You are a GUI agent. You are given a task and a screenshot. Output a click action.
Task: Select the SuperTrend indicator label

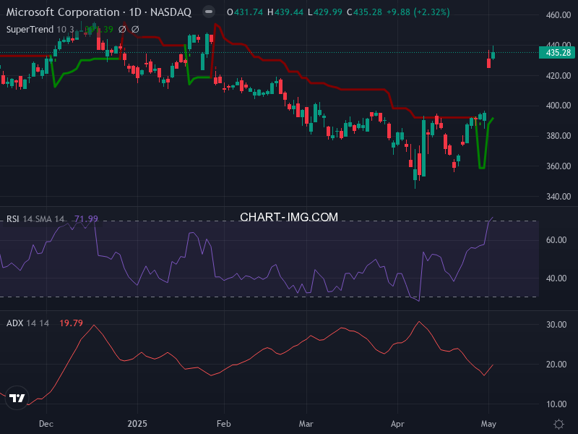pos(30,29)
